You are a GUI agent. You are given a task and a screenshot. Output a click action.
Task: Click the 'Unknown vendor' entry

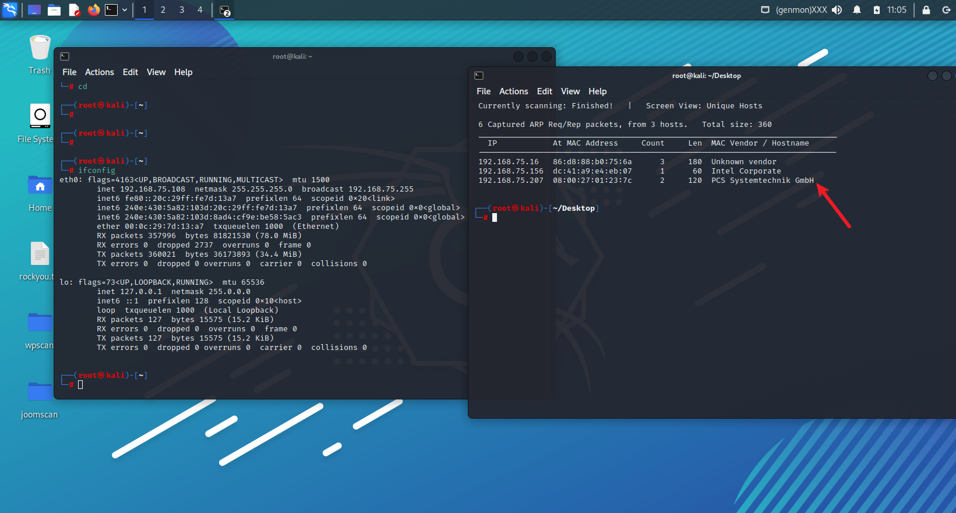click(x=744, y=162)
